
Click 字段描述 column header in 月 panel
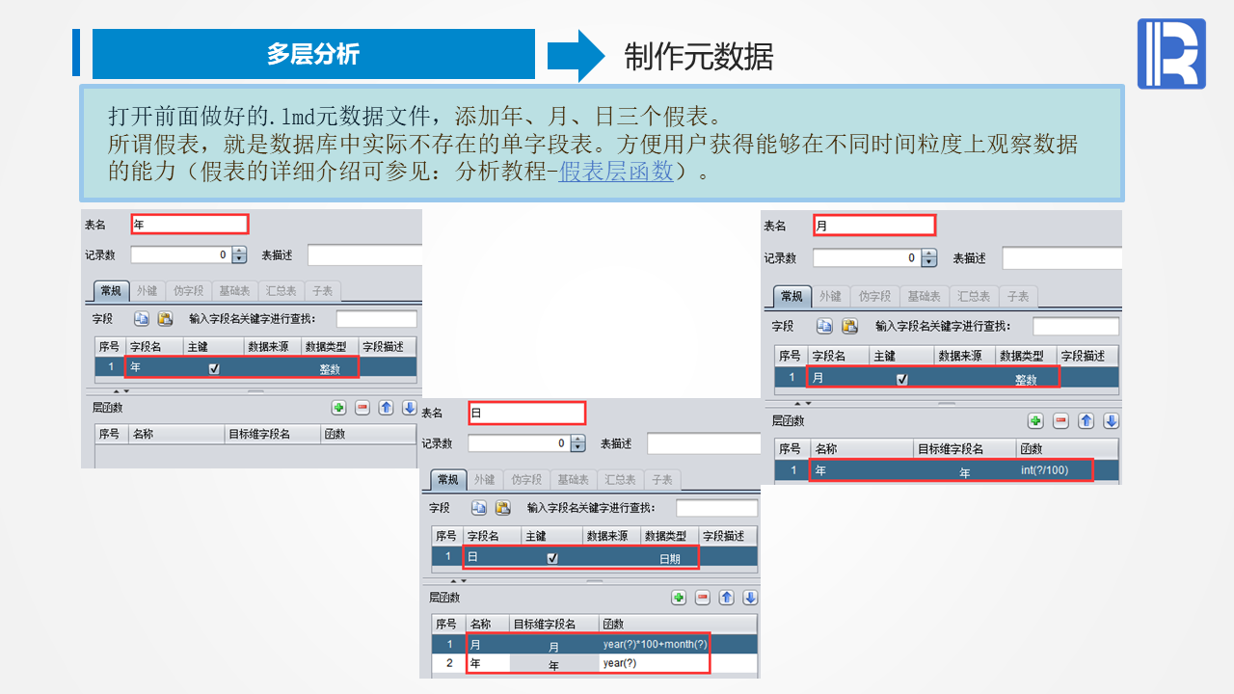[1087, 356]
